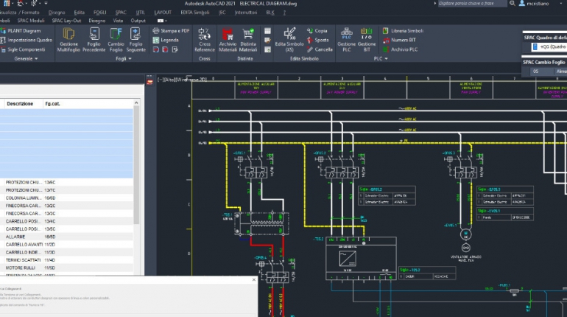The height and width of the screenshot is (317, 567).
Task: Open Archivio Materiali database
Action: (x=228, y=40)
